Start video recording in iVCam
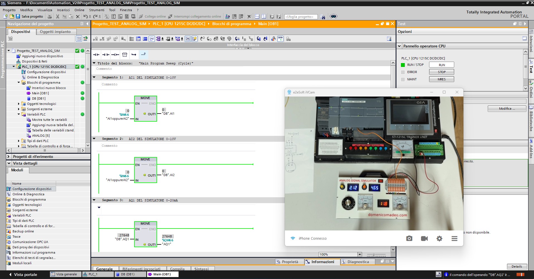This screenshot has width=534, height=279. [x=424, y=238]
